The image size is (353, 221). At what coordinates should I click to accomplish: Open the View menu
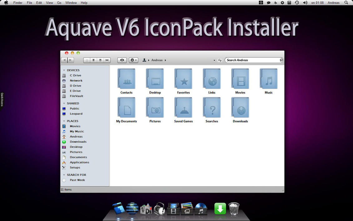pos(49,3)
